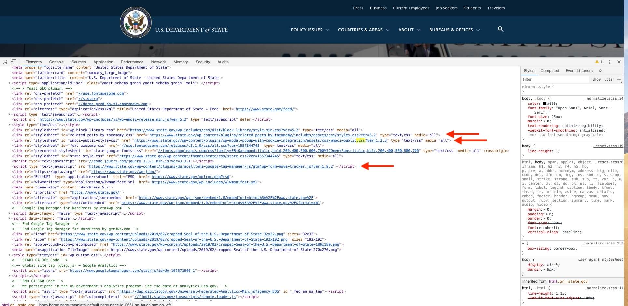This screenshot has height=306, width=628.
Task: Open the Audits tab
Action: 223,62
